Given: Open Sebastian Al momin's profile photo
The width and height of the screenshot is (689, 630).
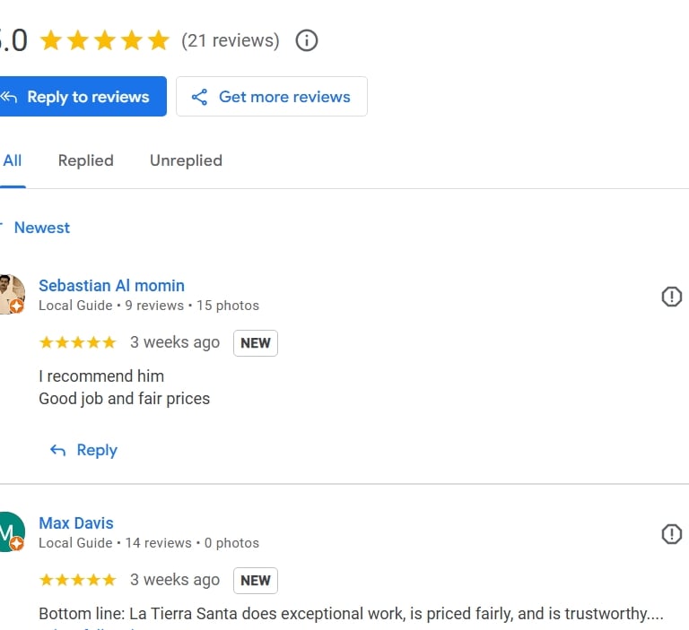Looking at the screenshot, I should [10, 294].
